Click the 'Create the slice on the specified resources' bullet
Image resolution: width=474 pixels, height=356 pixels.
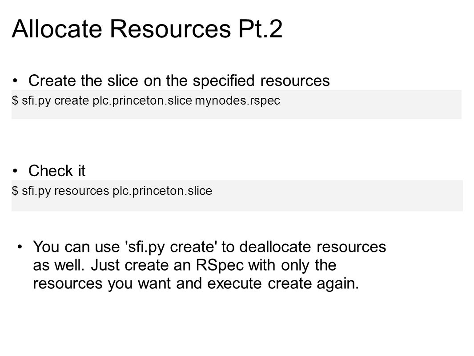tap(179, 81)
